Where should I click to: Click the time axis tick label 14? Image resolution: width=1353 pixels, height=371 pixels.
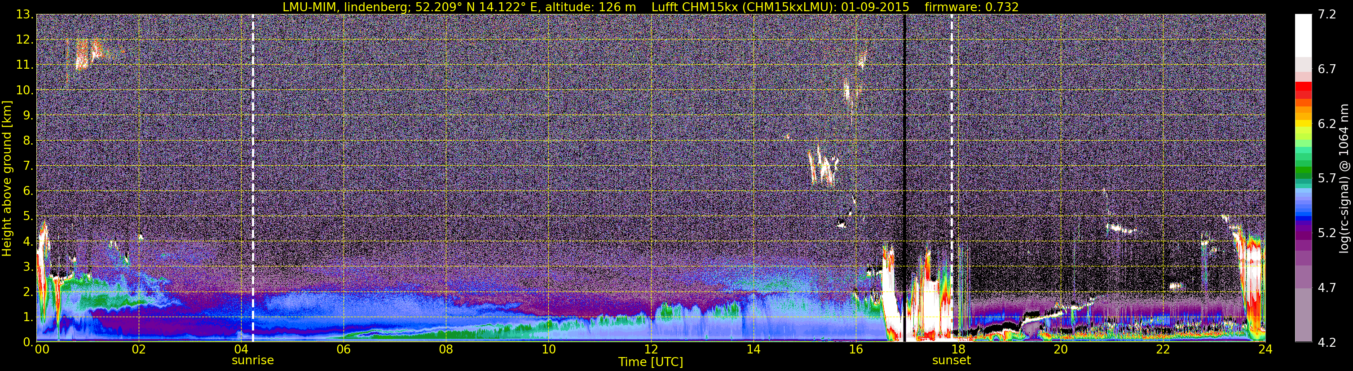click(753, 349)
